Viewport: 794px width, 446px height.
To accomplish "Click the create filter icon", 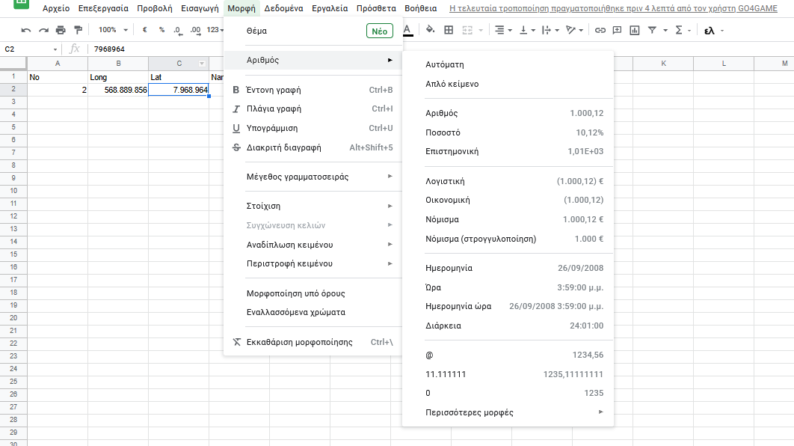I will tap(652, 31).
